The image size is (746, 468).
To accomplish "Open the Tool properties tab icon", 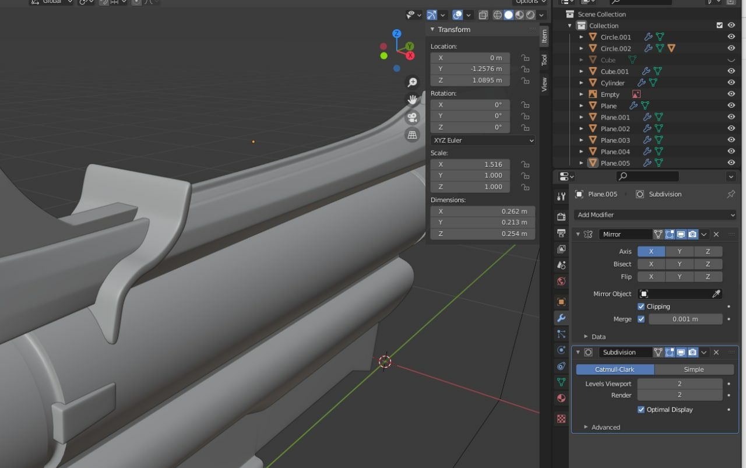I will click(x=561, y=196).
